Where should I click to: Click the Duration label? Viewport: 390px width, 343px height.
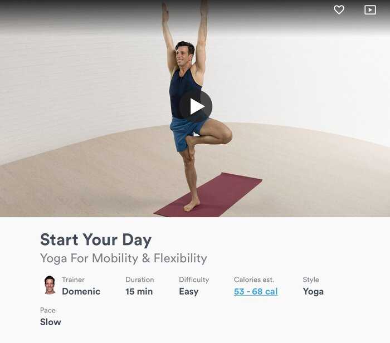(139, 280)
